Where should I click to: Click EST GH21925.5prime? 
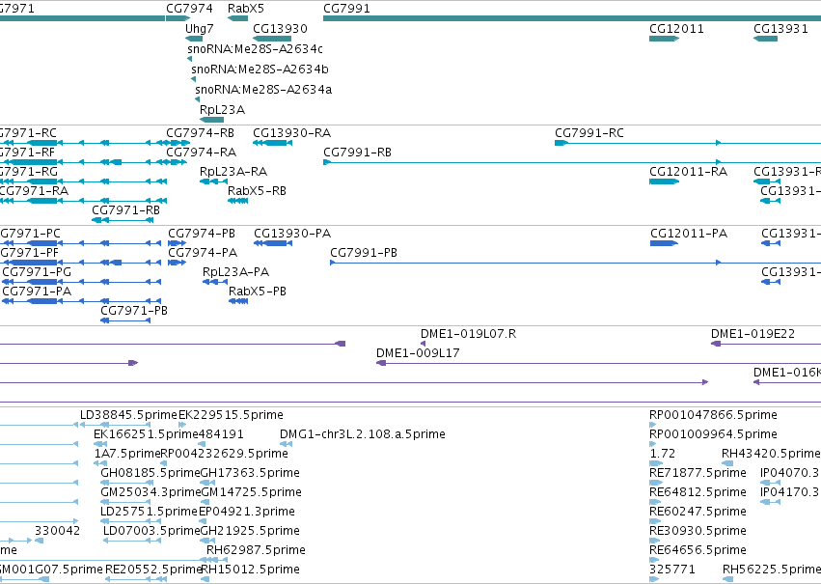(x=250, y=532)
